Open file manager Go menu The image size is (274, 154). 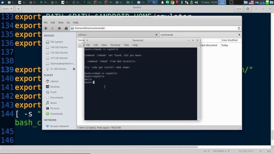68,23
